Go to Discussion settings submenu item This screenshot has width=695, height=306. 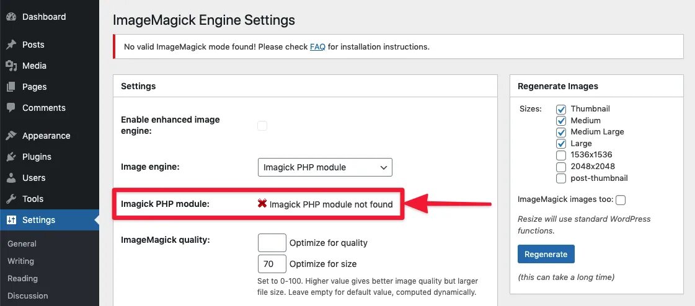pos(27,295)
